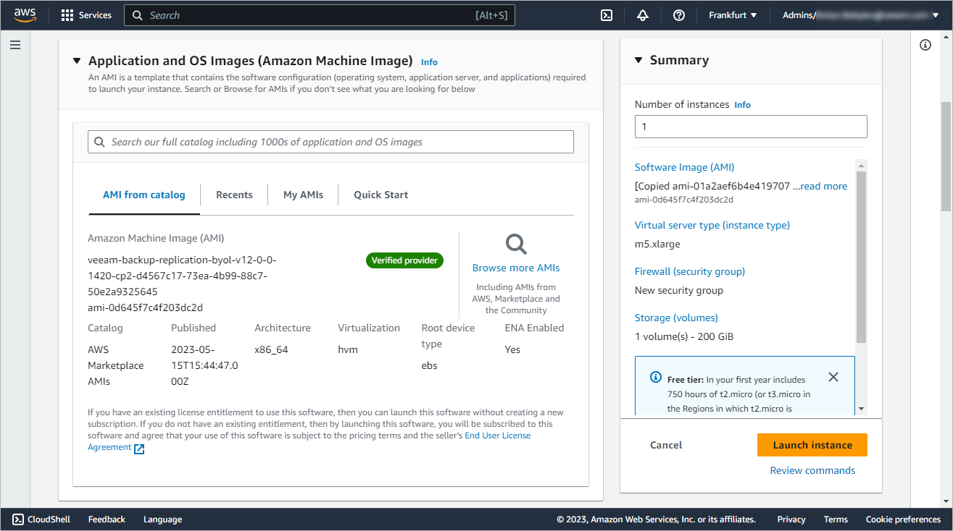The image size is (953, 531).
Task: Open the Admins account dropdown
Action: click(x=860, y=15)
